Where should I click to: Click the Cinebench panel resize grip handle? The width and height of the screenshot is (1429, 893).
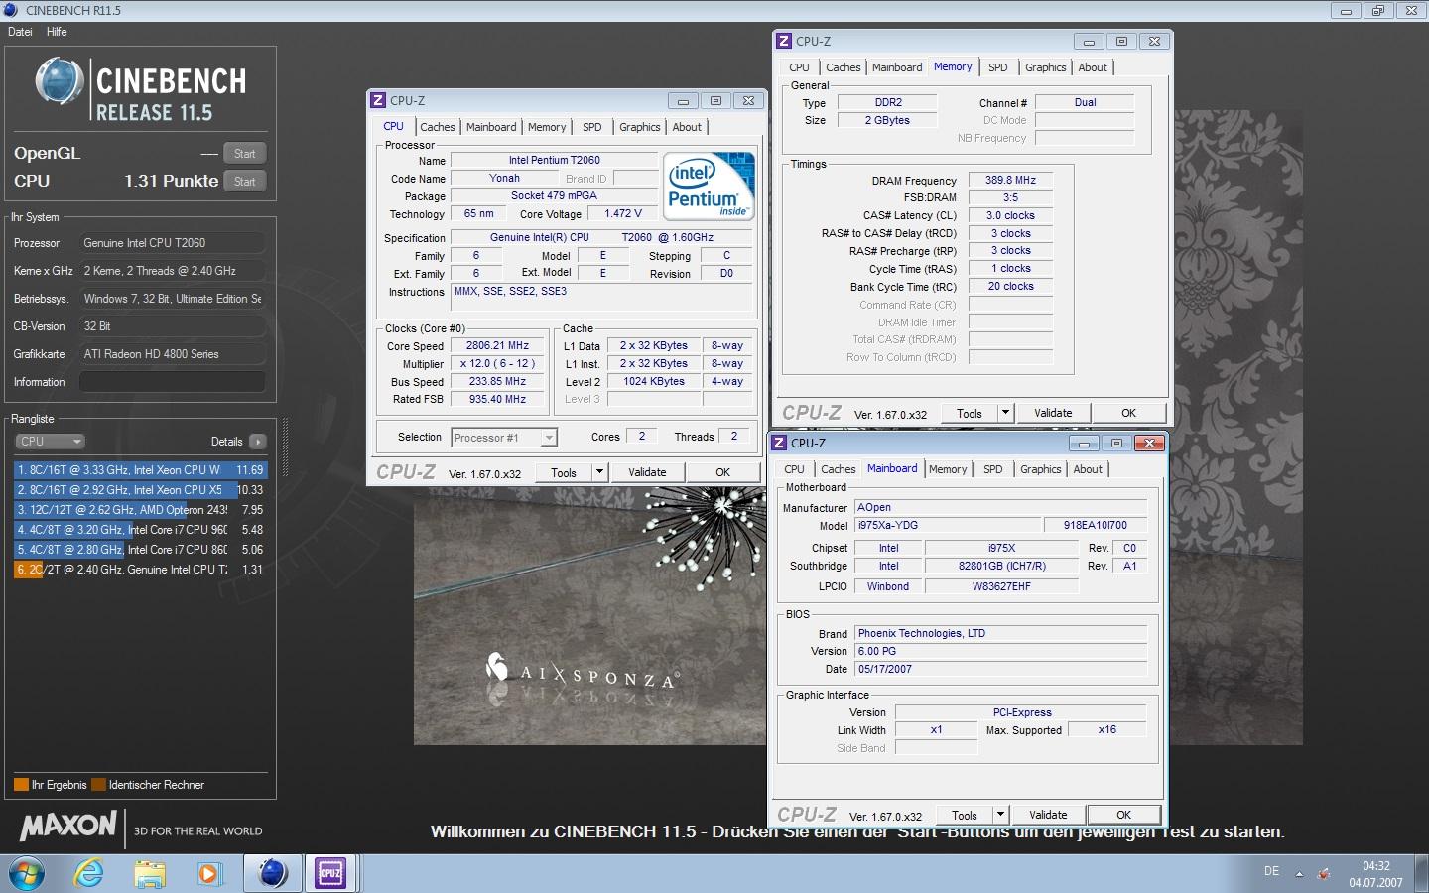tap(286, 446)
